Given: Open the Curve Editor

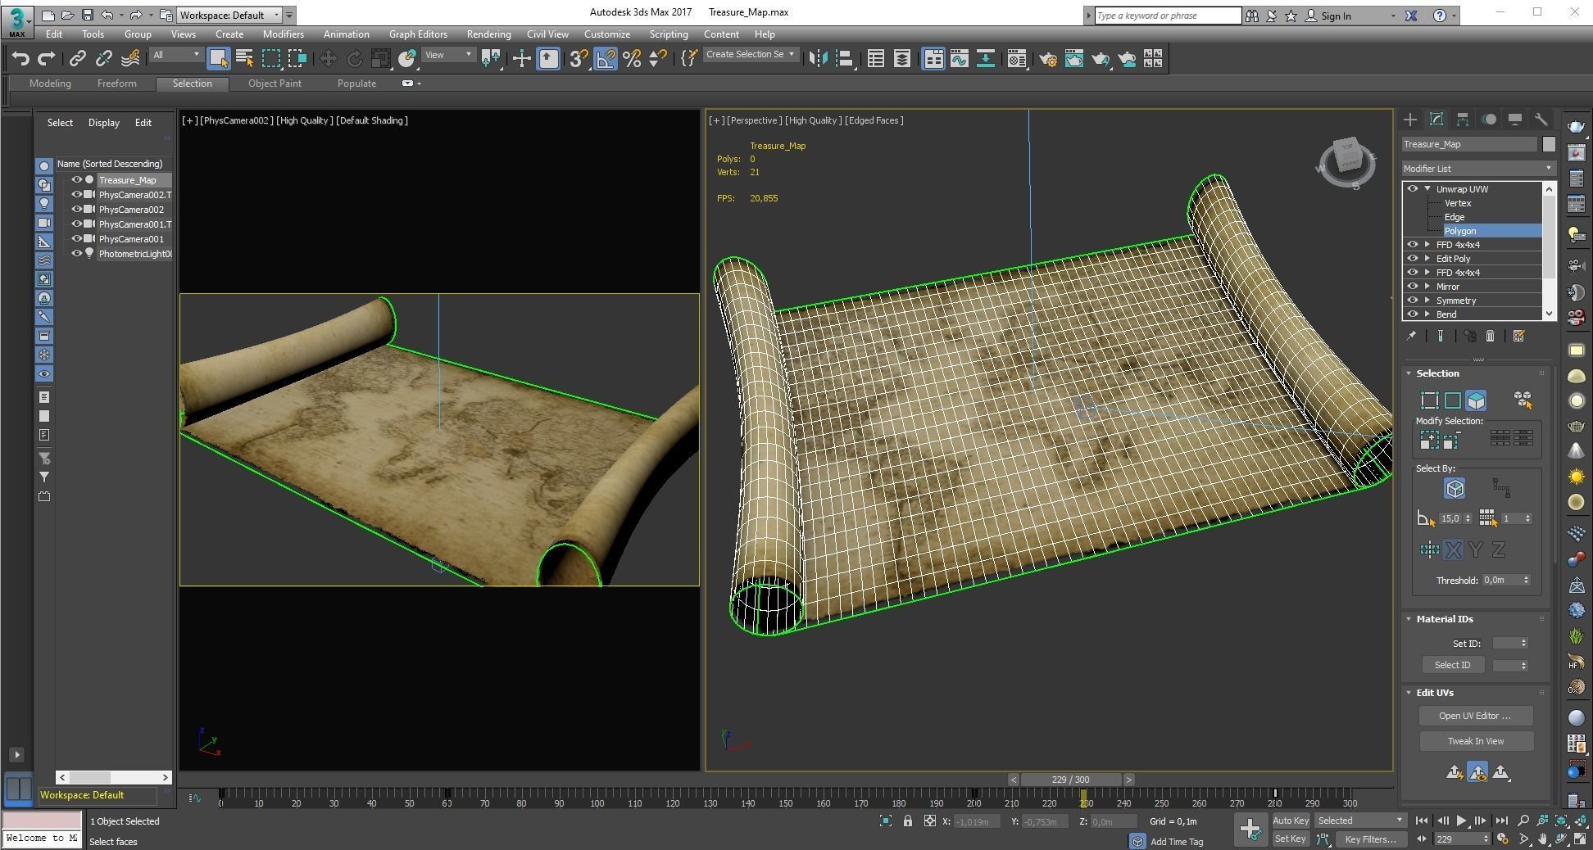Looking at the screenshot, I should click(960, 58).
